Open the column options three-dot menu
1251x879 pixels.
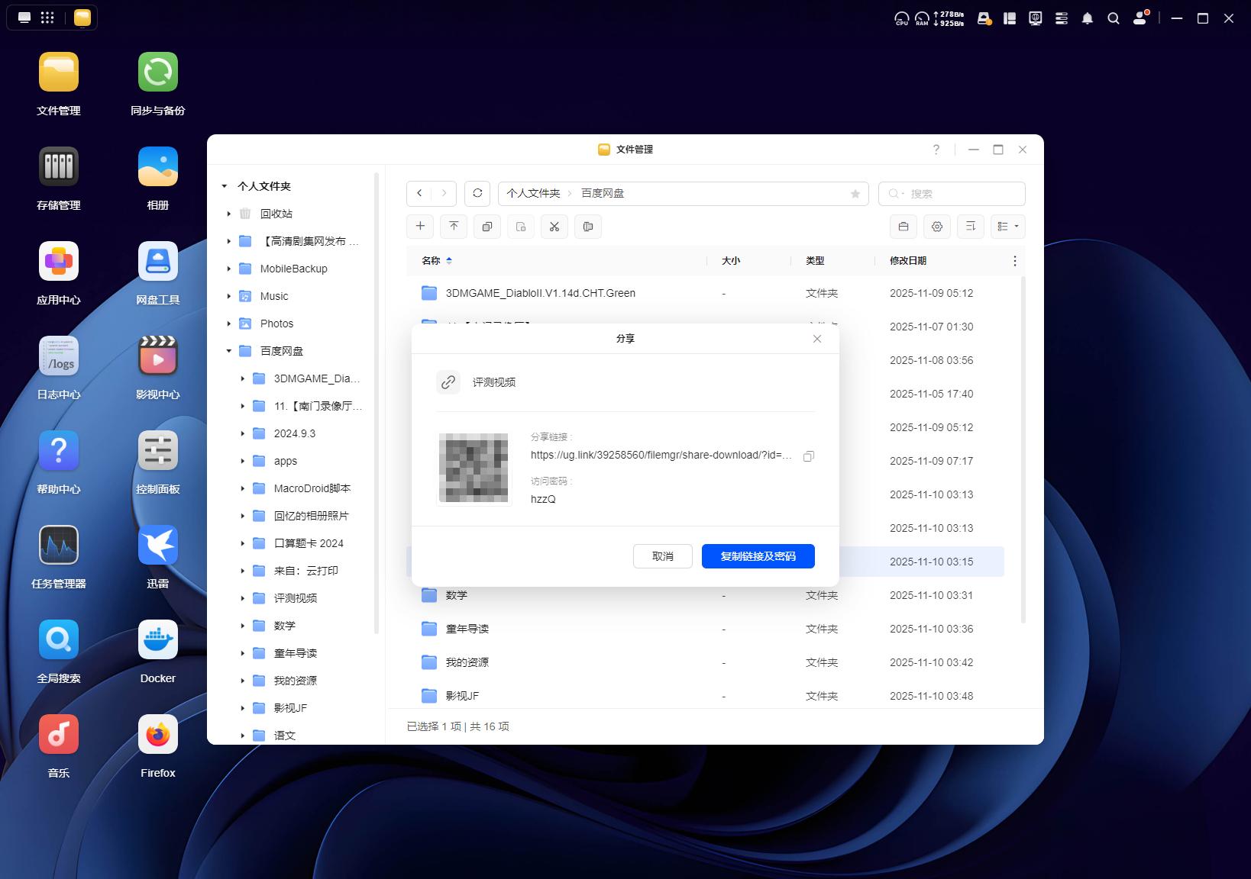1015,261
